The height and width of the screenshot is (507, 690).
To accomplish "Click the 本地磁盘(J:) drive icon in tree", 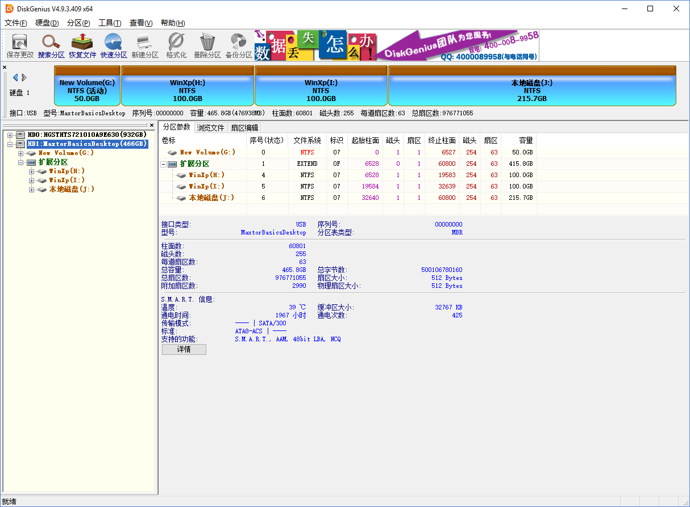I will pyautogui.click(x=42, y=189).
